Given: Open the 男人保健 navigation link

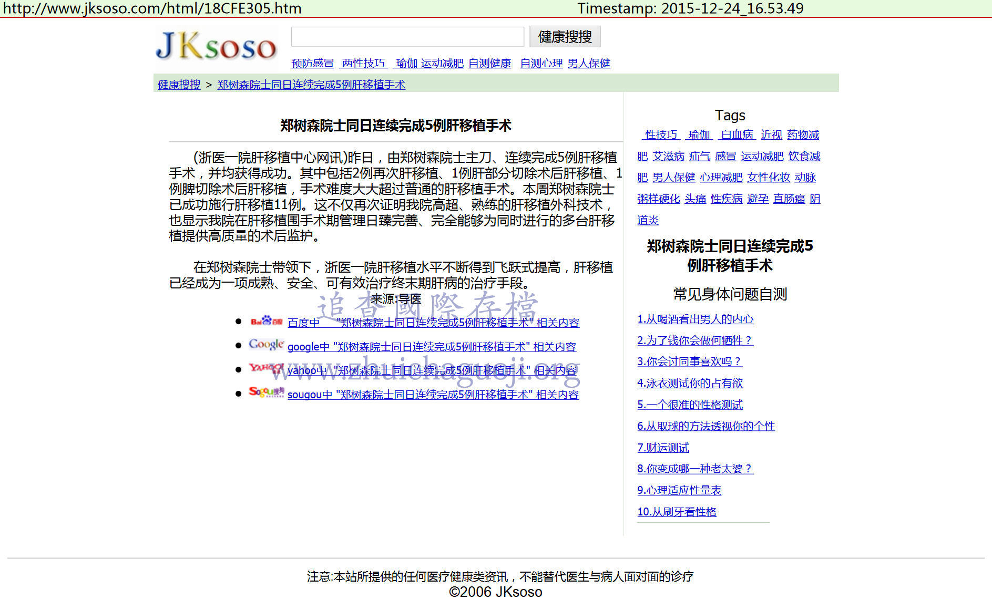Looking at the screenshot, I should [x=588, y=64].
